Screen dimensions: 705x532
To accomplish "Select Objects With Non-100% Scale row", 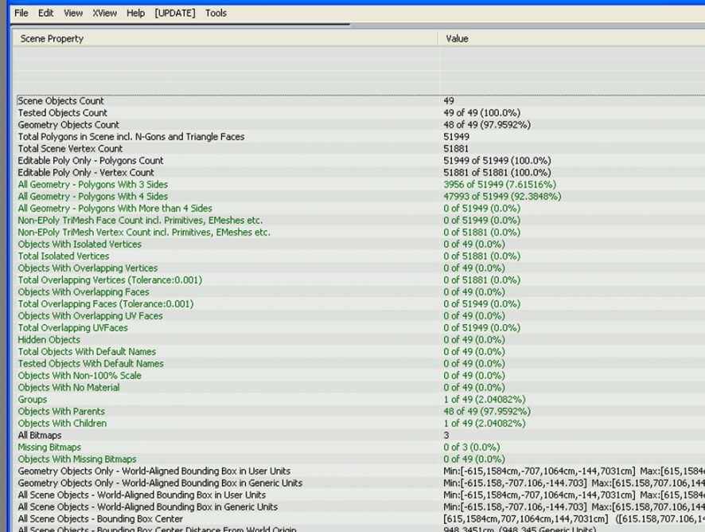I will click(80, 376).
